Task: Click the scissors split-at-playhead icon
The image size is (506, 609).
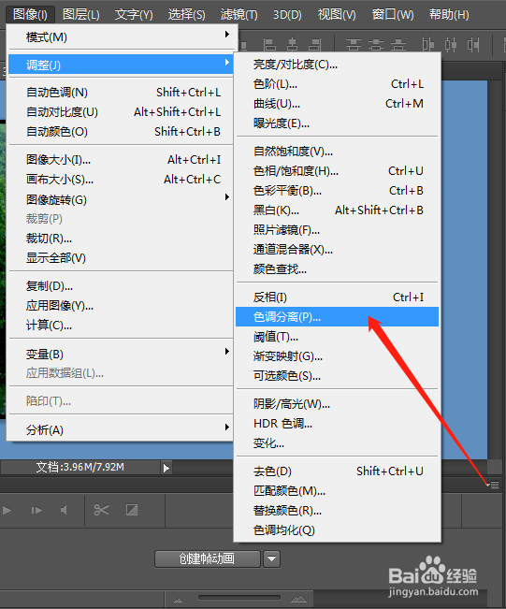Action: (101, 510)
